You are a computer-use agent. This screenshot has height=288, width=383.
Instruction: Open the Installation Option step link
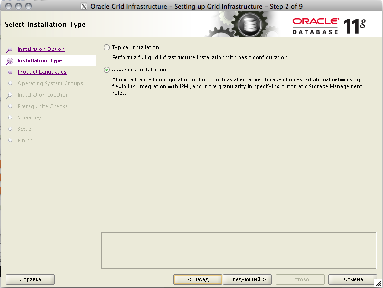point(41,50)
